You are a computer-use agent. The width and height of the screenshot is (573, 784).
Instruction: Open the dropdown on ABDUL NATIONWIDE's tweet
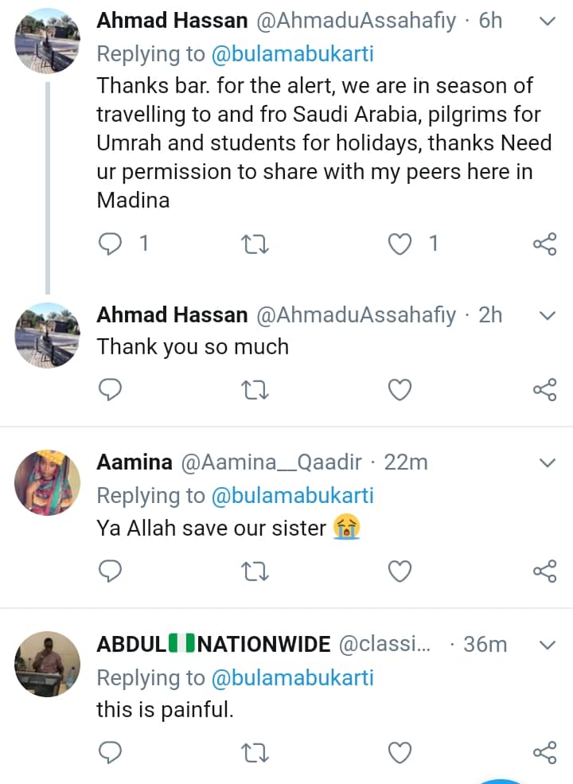point(548,644)
